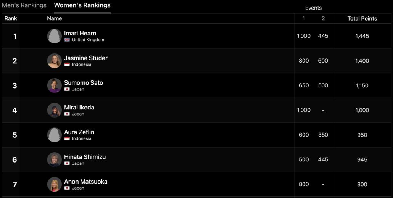Click Japan flag under Sumomo Sato
This screenshot has width=393, height=198.
click(67, 89)
